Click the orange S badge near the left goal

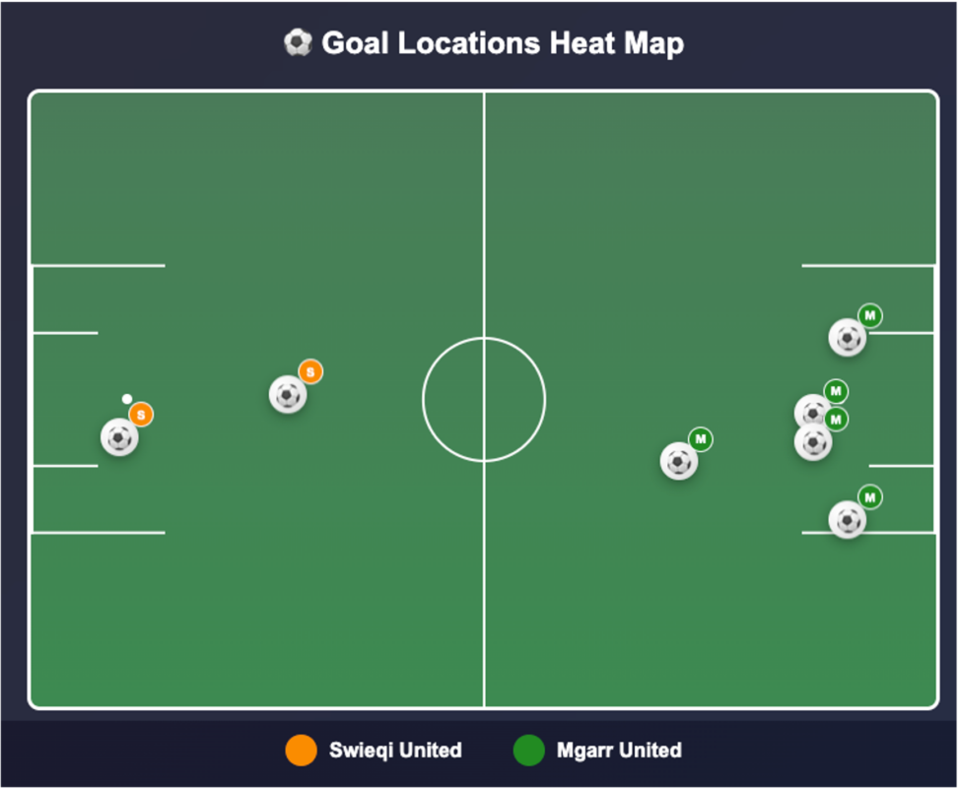pos(141,416)
